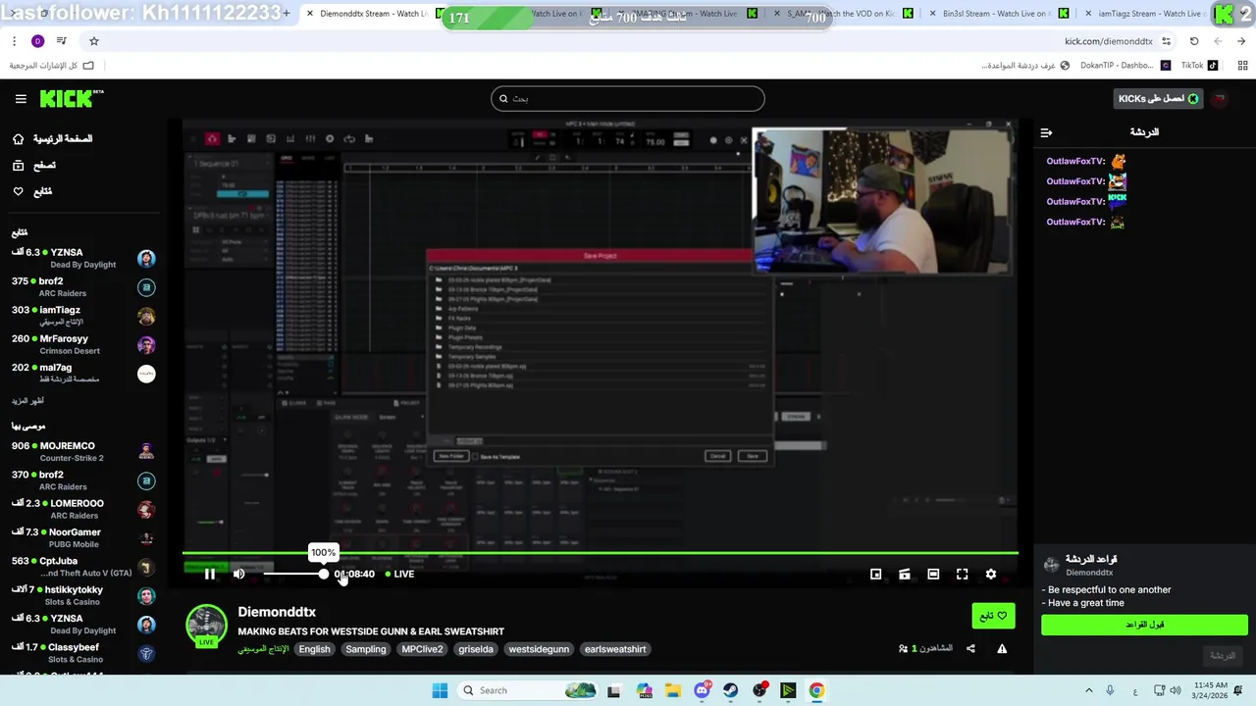Open the all bookmarks folder
The image size is (1256, 706).
[52, 66]
